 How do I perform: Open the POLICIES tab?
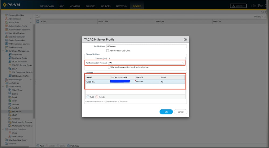(90, 6)
